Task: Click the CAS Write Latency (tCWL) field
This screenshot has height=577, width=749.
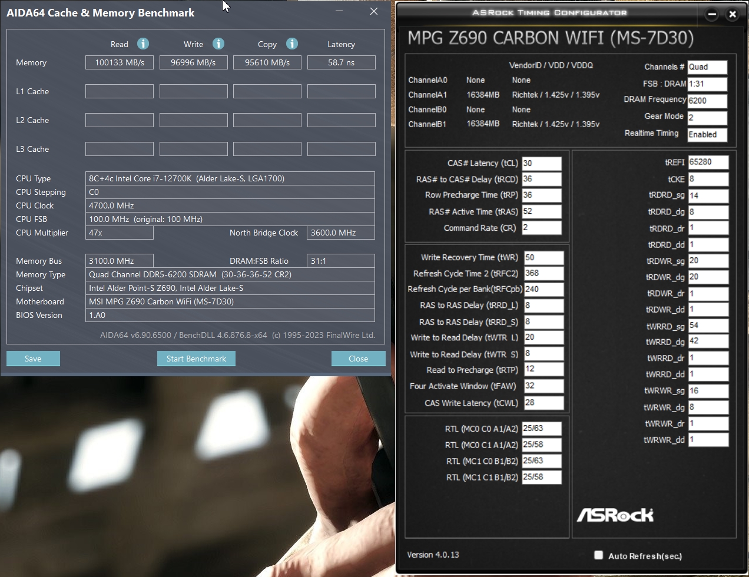Action: (x=543, y=403)
